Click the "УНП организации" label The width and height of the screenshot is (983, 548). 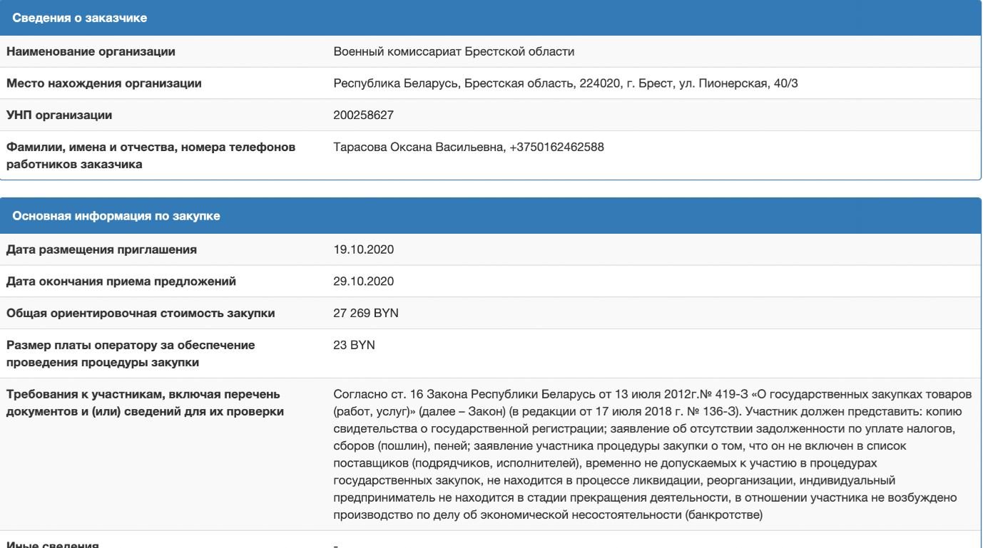pyautogui.click(x=59, y=115)
